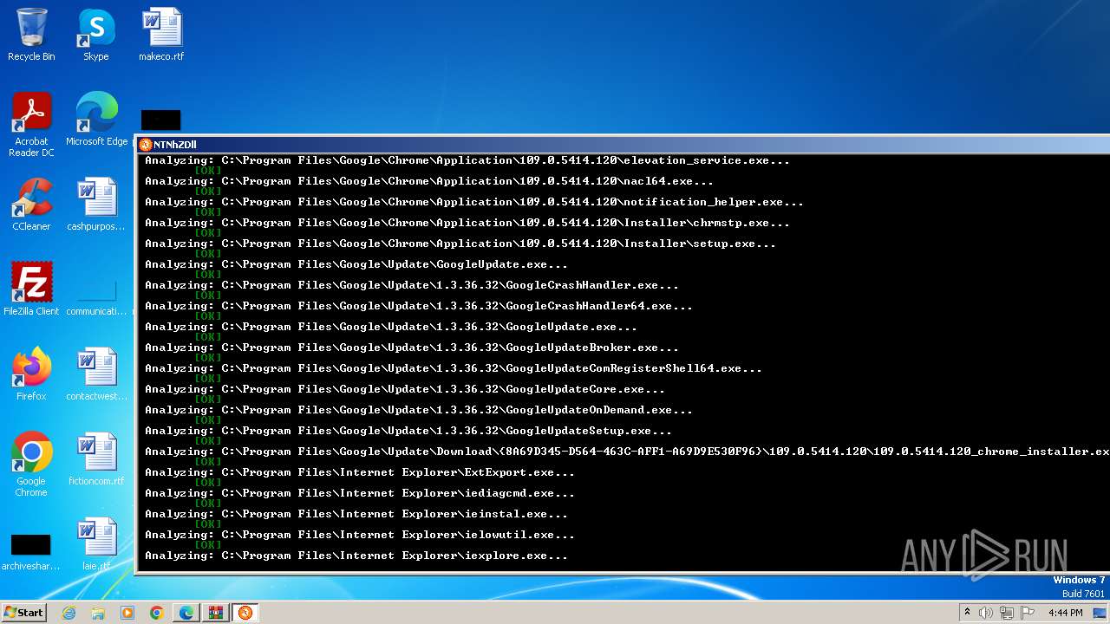Viewport: 1110px width, 624px height.
Task: Click the GoogleUpdateComRegisterShell64.exe line
Action: click(454, 368)
